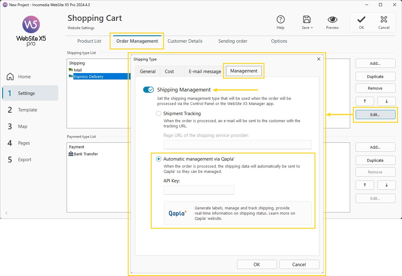
Task: Click the app icon in title bar
Action: [x=5, y=5]
